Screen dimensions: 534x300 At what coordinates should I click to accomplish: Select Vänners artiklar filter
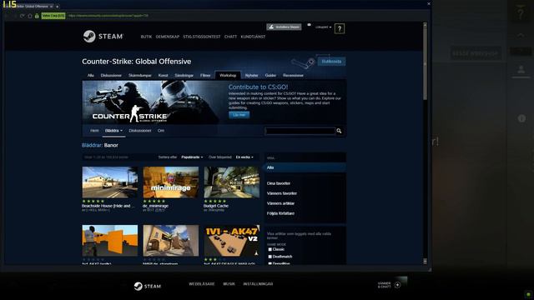(x=280, y=203)
